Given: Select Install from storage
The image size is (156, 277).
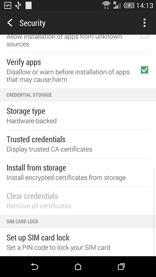Looking at the screenshot, I should (78, 172).
